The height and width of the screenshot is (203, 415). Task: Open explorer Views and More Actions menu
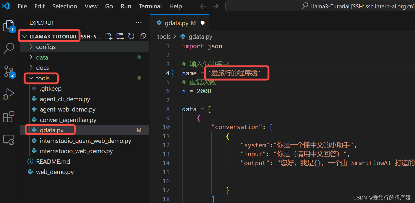(139, 23)
